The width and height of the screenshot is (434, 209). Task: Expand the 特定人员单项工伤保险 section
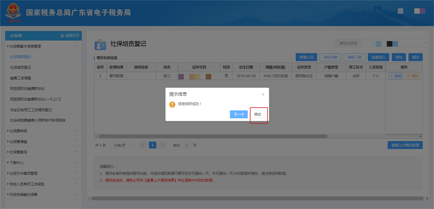(43, 184)
